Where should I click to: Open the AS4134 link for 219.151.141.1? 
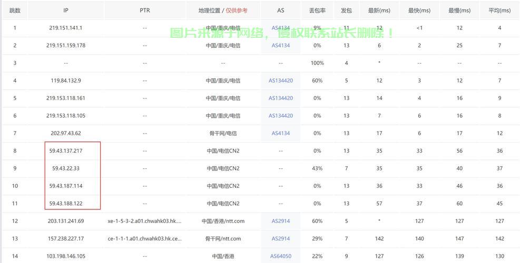281,28
